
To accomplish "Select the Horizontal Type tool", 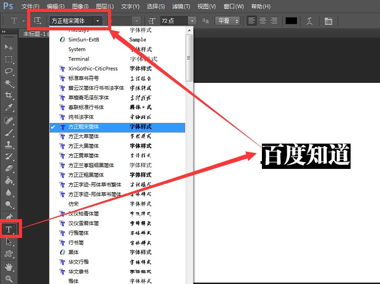I will tap(9, 229).
